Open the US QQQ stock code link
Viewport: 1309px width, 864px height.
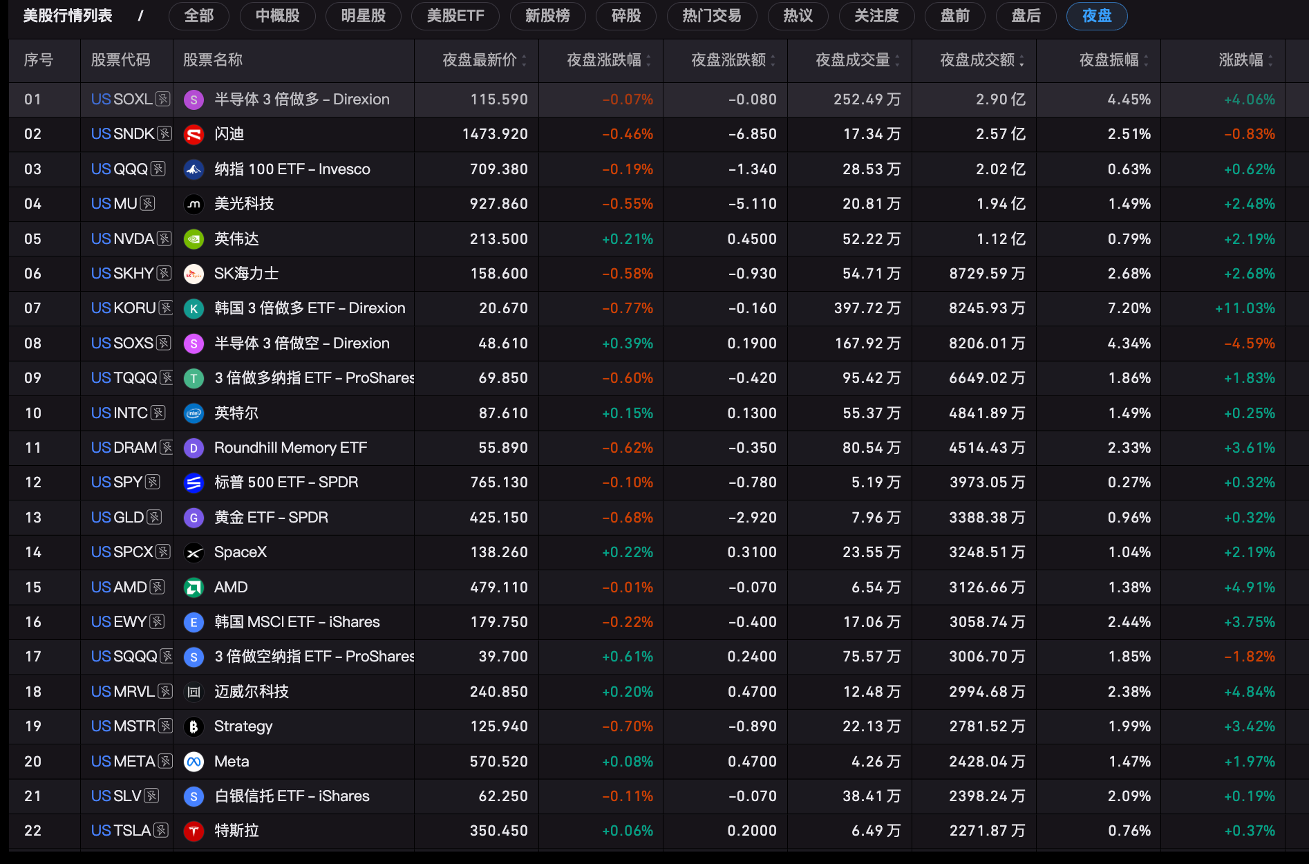click(x=120, y=169)
